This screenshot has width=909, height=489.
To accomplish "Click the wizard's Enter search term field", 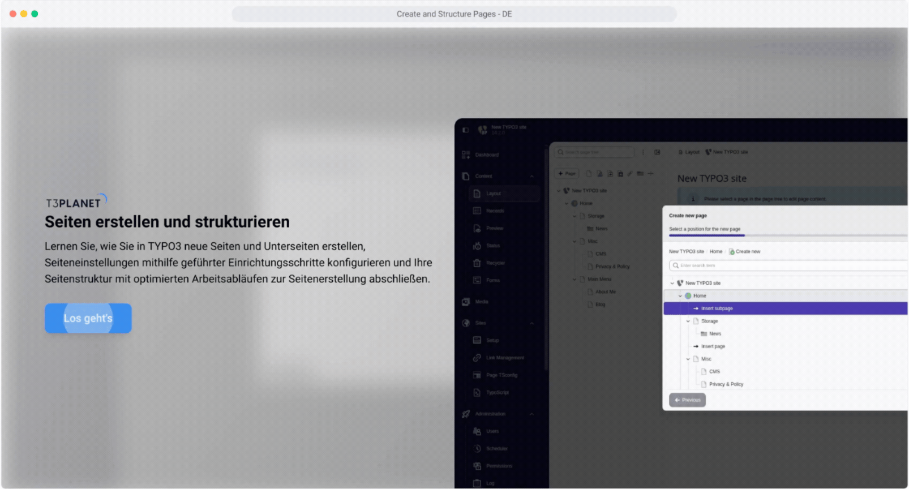I will 788,265.
